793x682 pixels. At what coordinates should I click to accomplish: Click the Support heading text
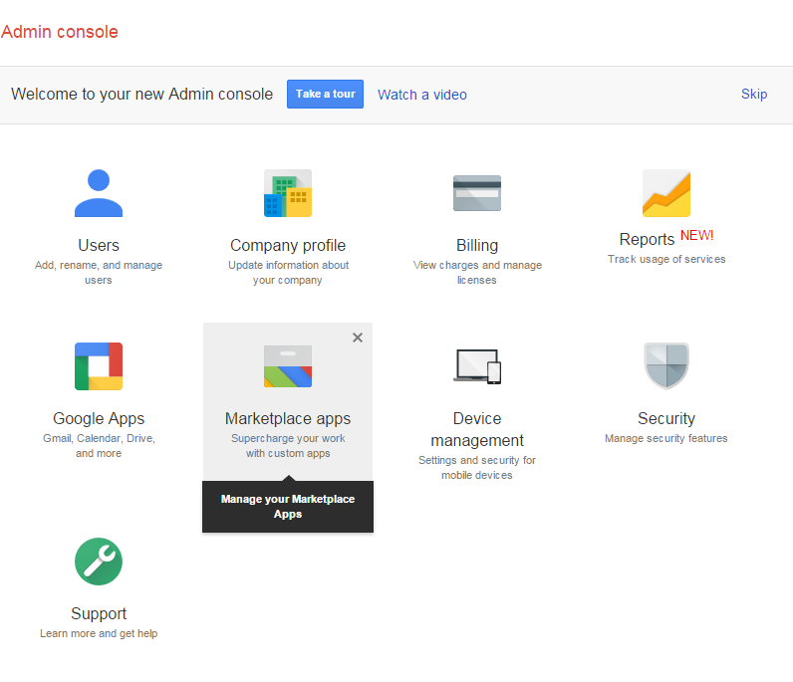[99, 613]
